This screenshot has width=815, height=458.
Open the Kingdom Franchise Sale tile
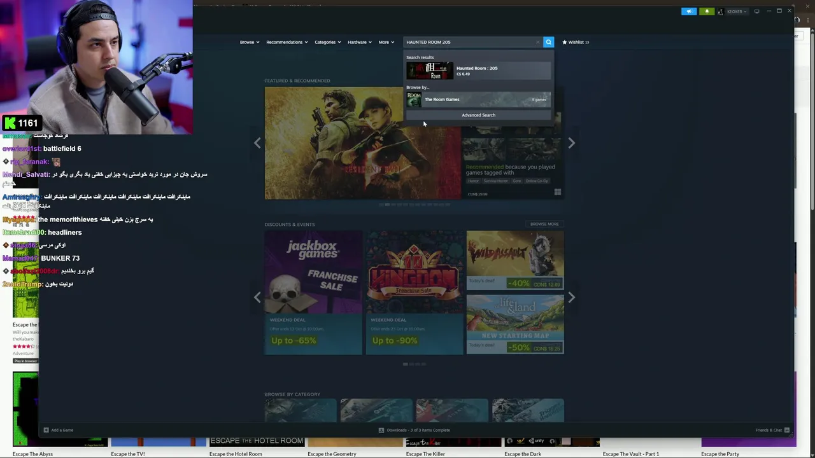(x=415, y=292)
